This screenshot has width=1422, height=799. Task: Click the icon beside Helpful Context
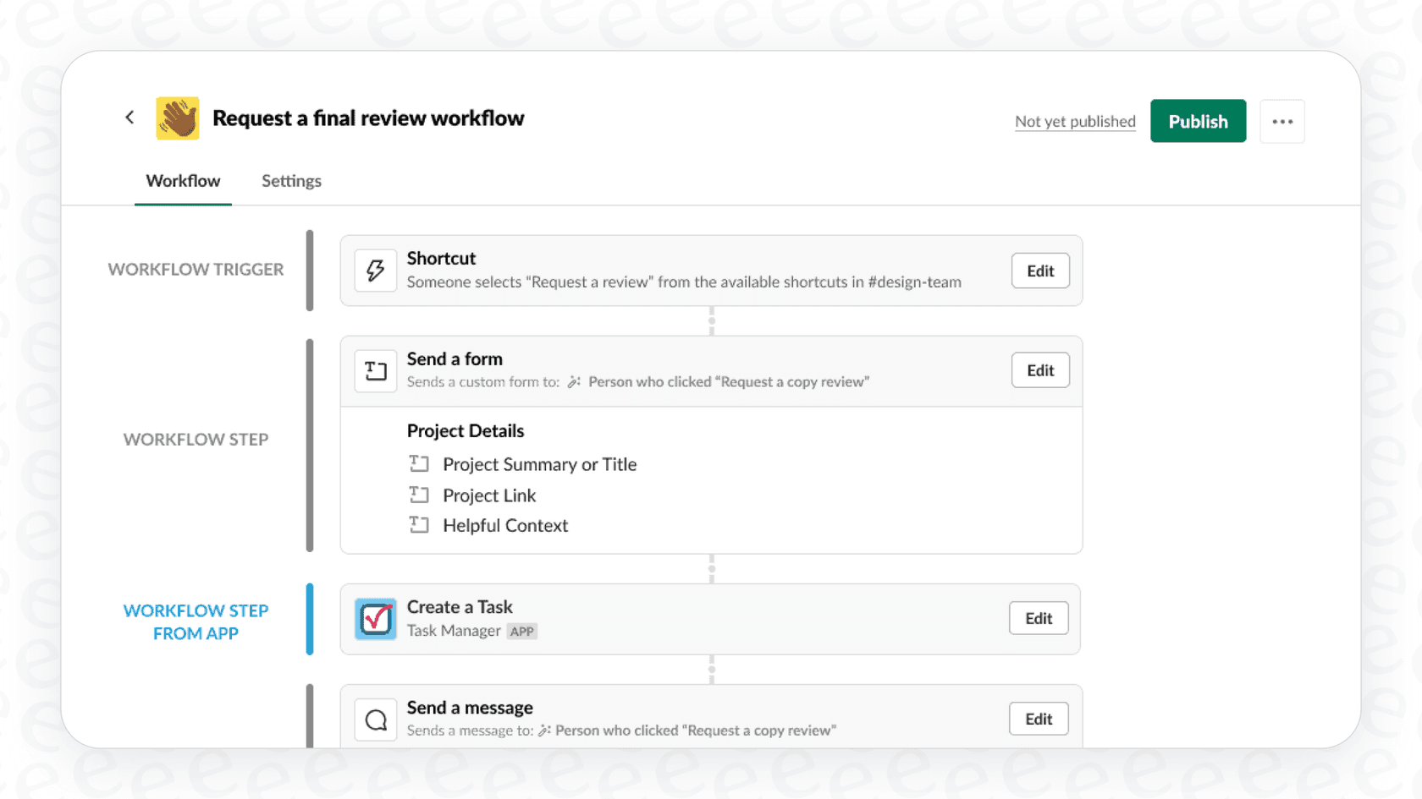pyautogui.click(x=420, y=524)
